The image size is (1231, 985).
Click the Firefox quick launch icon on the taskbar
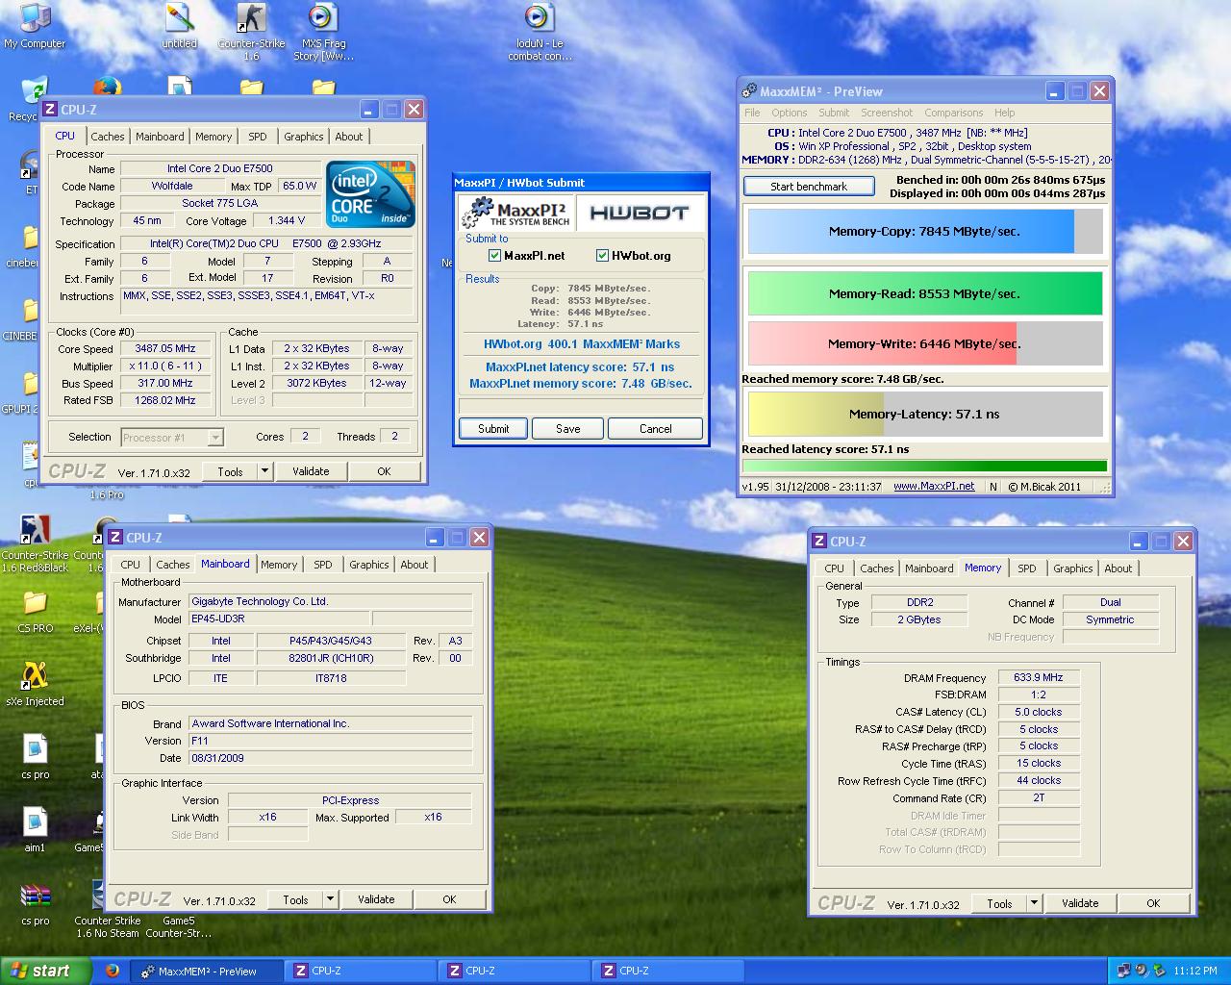[x=112, y=971]
